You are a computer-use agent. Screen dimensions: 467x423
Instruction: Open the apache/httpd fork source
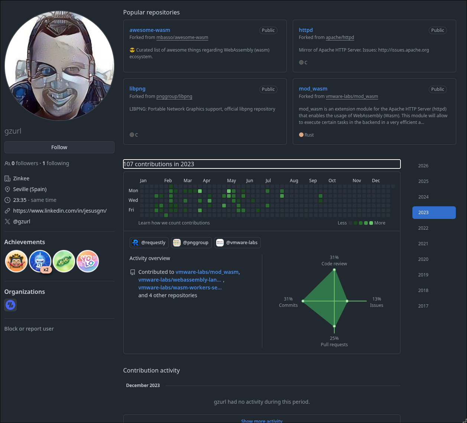[x=340, y=37]
